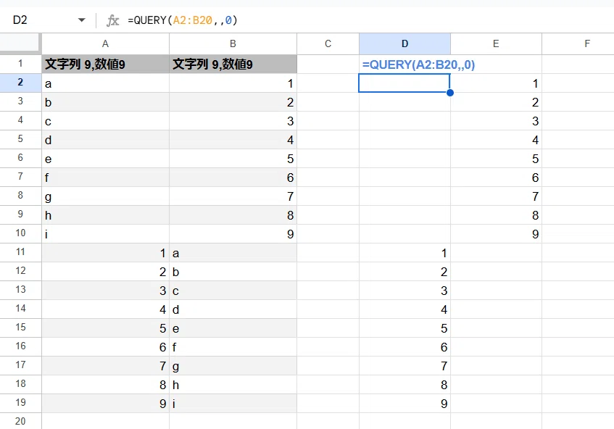Click the select-all corner box

click(x=20, y=43)
